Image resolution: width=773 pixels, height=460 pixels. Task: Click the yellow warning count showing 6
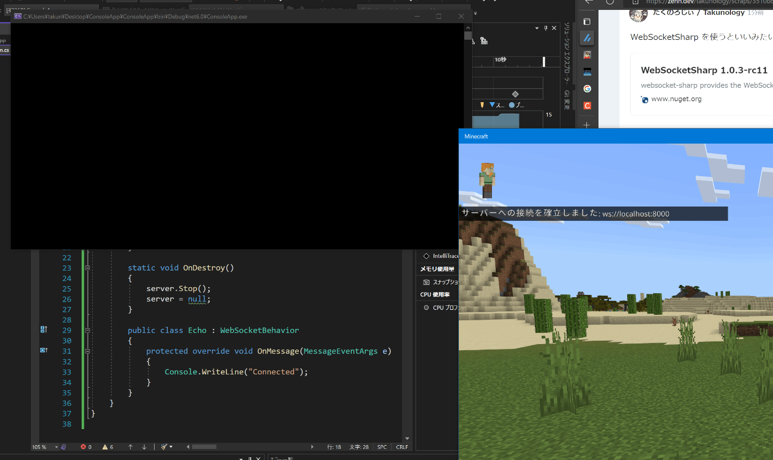click(108, 447)
